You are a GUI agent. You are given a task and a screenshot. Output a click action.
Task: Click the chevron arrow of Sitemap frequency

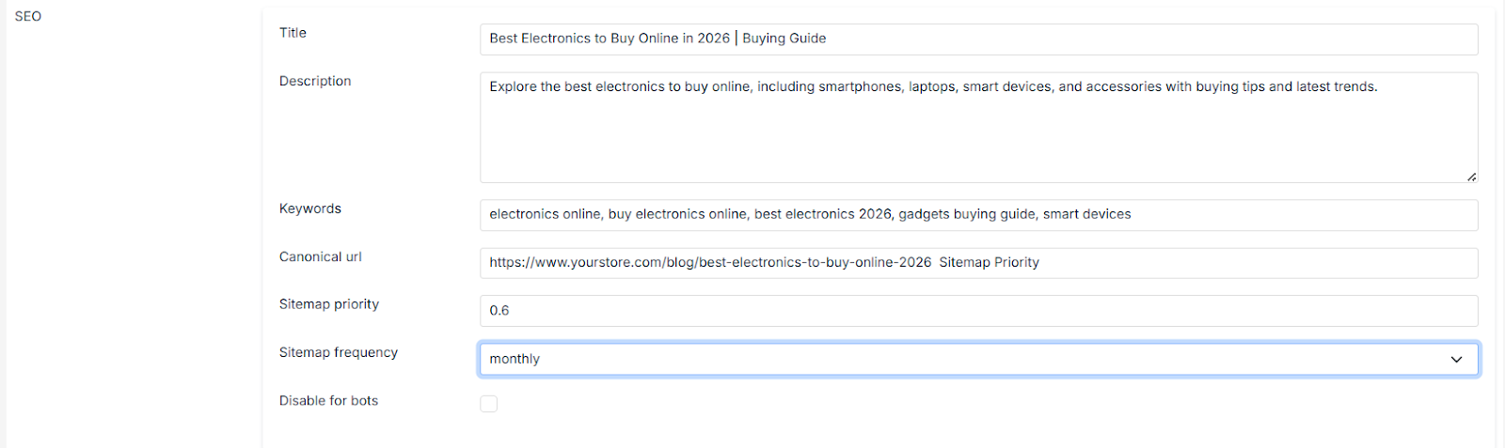tap(1456, 359)
